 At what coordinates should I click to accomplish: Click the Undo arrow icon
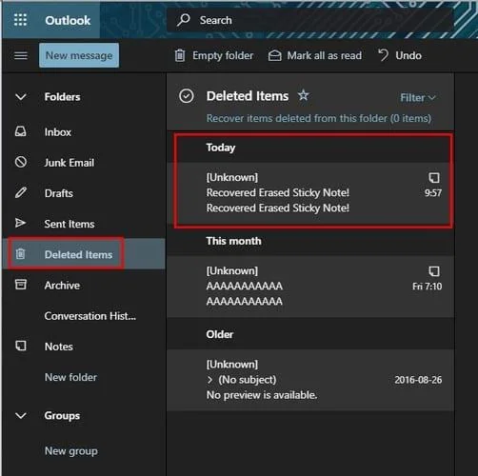pos(383,55)
